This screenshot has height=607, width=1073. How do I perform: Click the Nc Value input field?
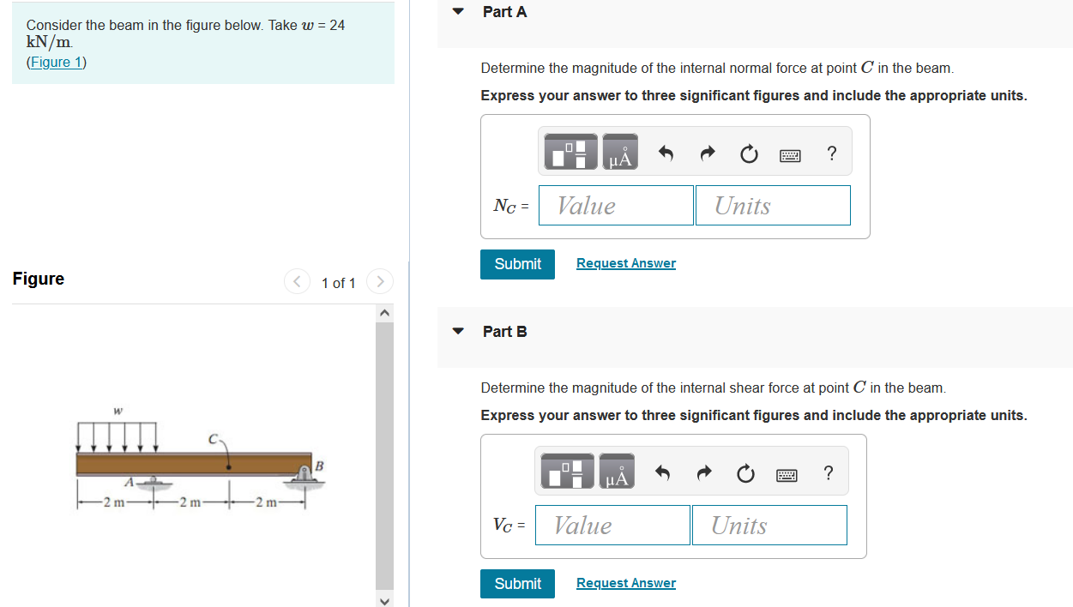tap(616, 206)
